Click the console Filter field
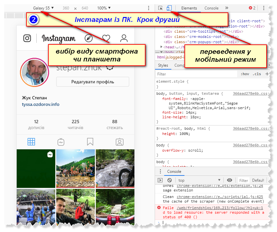This screenshot has height=232, width=277. pos(244,180)
